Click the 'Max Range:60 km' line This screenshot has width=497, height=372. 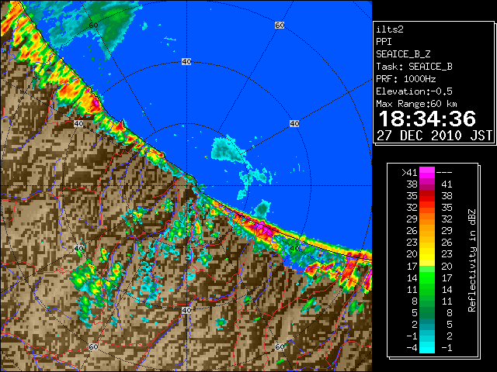point(416,104)
